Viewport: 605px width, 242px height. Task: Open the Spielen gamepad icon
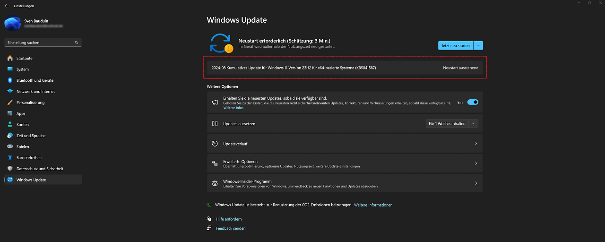[10, 147]
